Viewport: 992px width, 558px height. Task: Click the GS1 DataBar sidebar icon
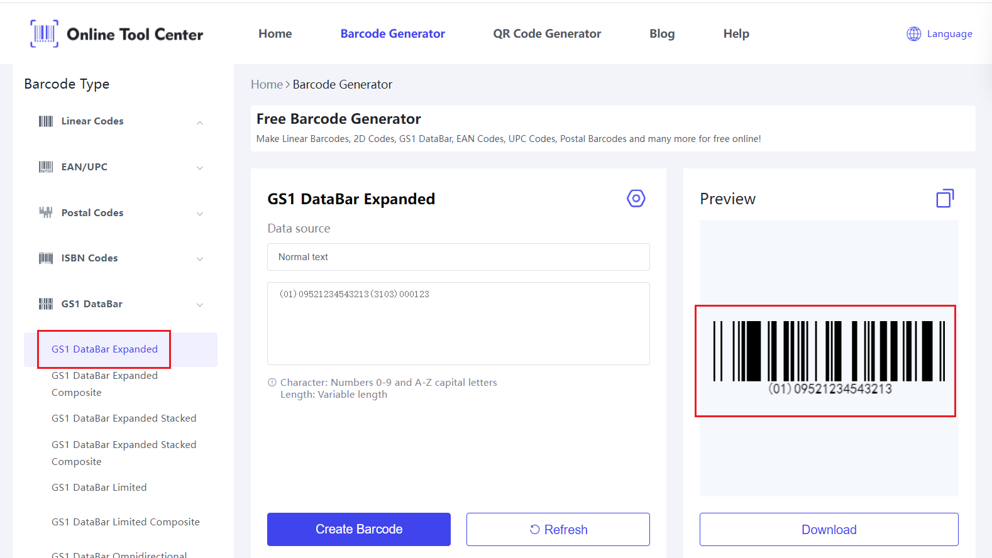[x=46, y=304]
